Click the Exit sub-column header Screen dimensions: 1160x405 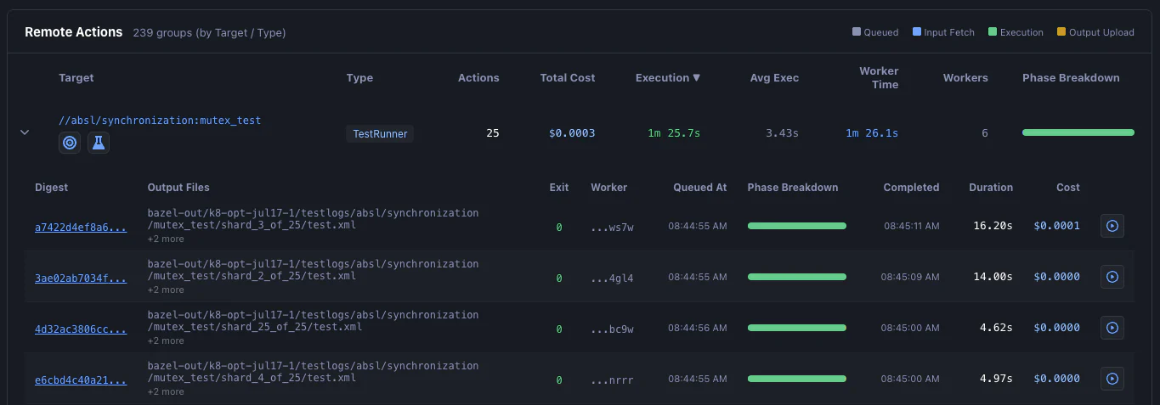coord(559,187)
